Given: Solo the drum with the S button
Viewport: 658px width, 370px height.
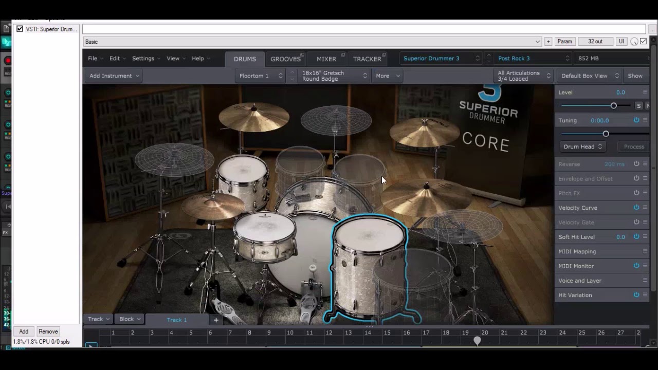Looking at the screenshot, I should (x=638, y=105).
